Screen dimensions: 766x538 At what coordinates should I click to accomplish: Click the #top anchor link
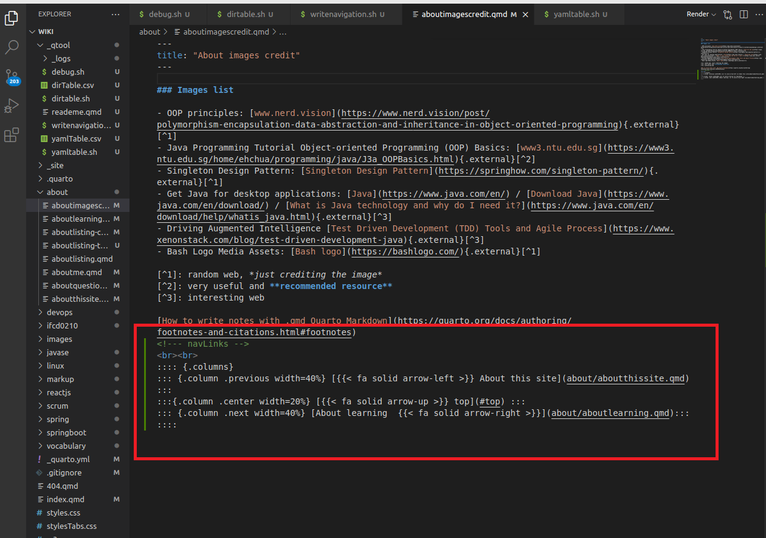(x=489, y=401)
